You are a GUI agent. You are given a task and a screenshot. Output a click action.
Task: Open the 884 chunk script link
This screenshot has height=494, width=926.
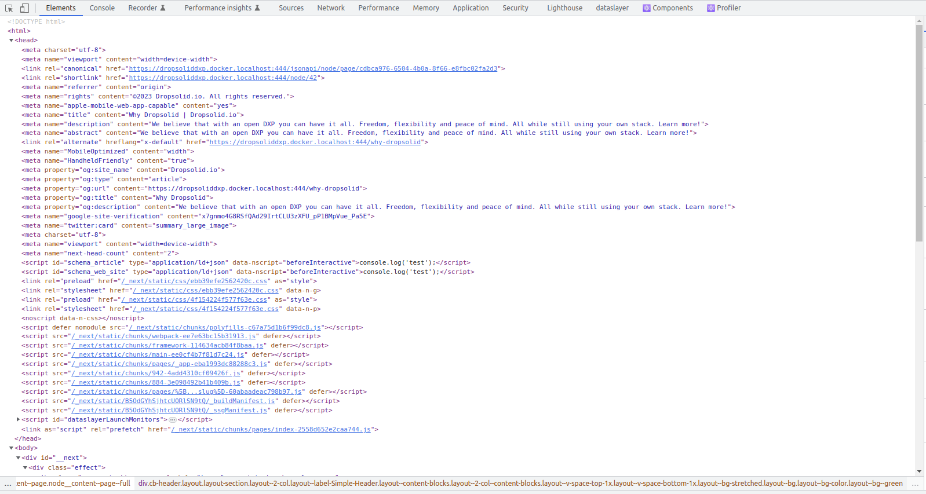pyautogui.click(x=156, y=382)
